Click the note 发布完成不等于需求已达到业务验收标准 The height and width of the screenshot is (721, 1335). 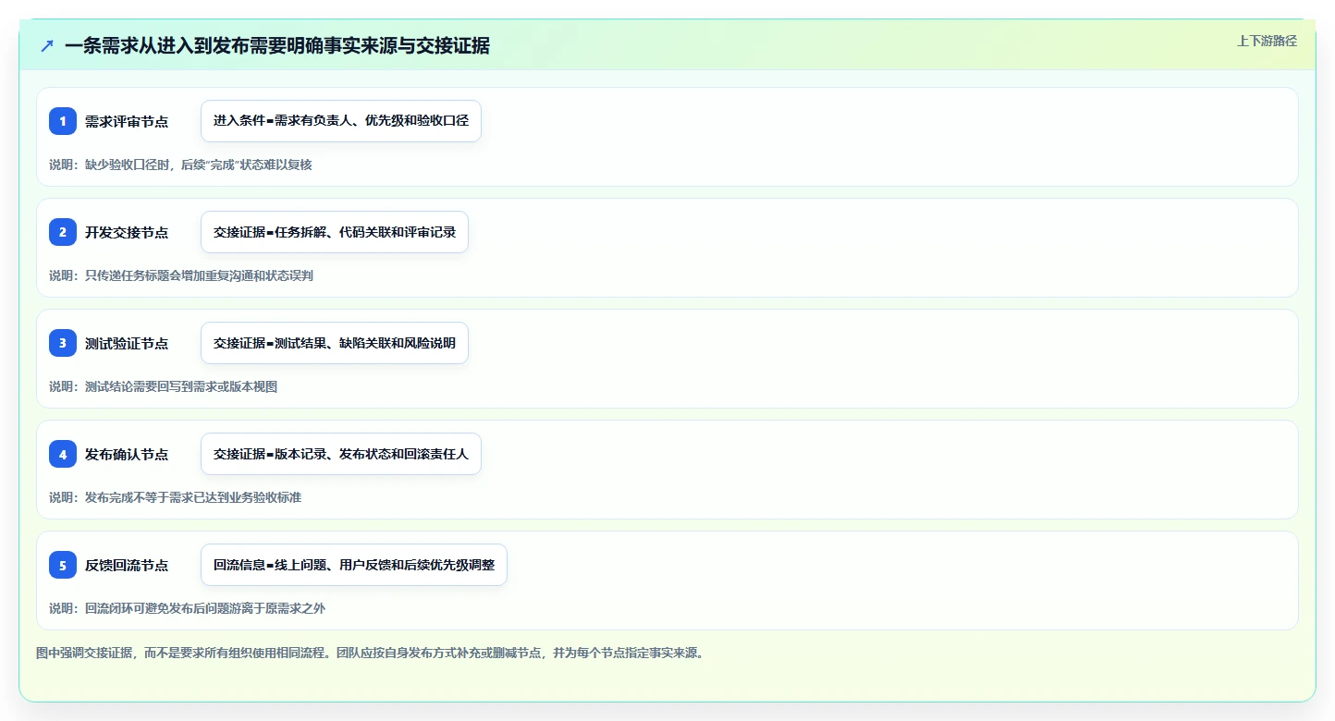[x=175, y=497]
